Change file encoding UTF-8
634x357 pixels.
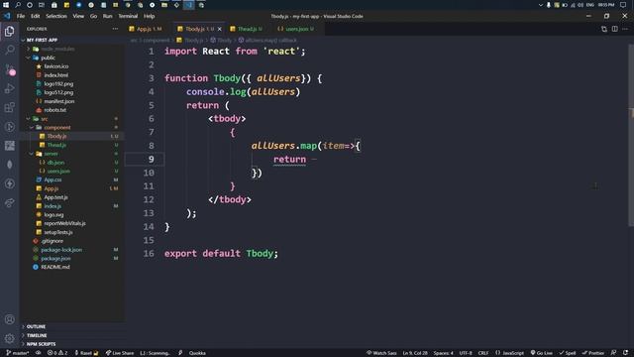click(466, 353)
